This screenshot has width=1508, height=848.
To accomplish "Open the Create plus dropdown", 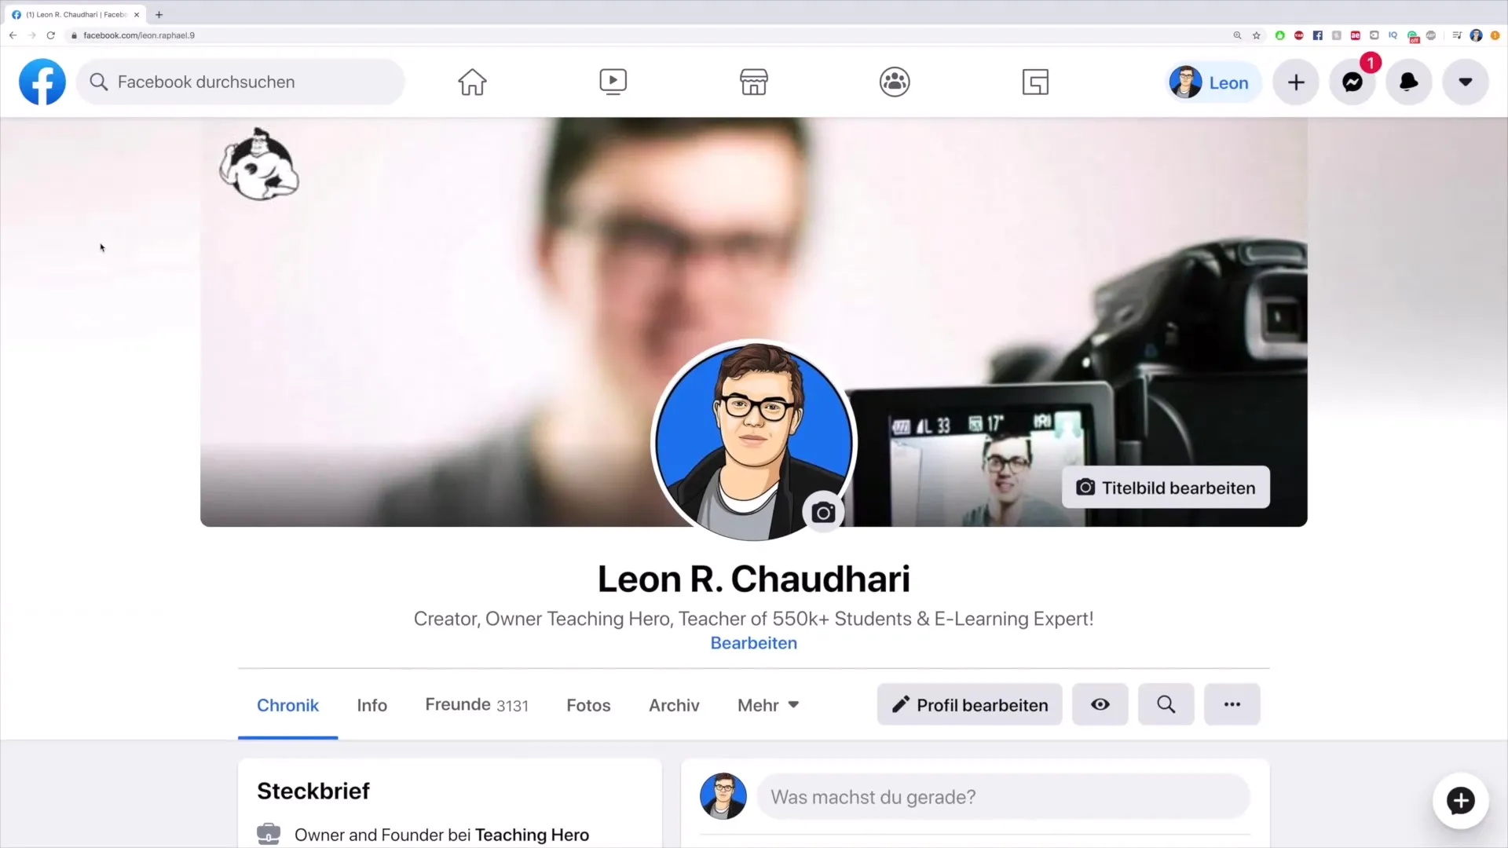I will 1296,82.
